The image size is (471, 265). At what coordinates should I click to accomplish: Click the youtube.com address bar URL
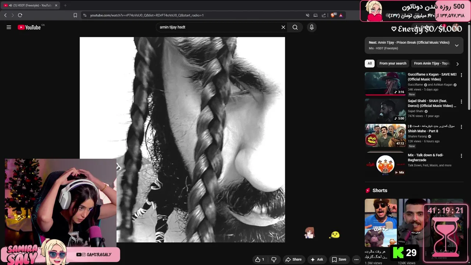[147, 15]
